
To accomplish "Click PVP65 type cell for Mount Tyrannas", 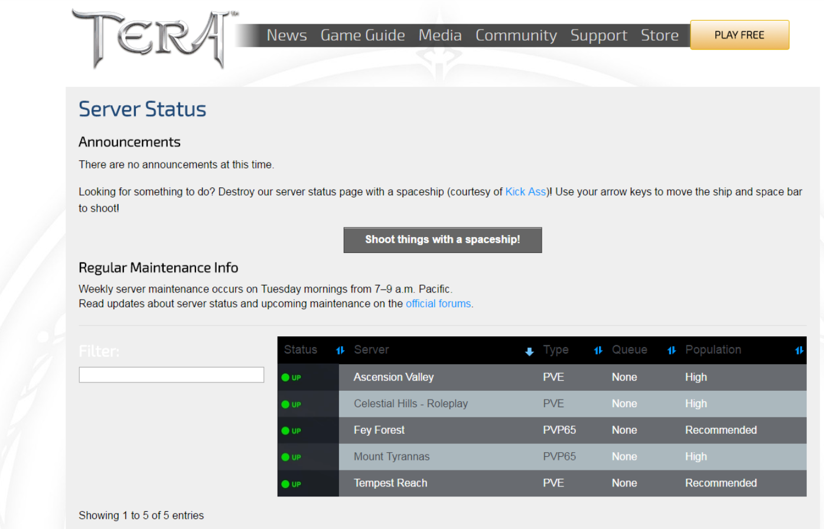I will tap(559, 456).
